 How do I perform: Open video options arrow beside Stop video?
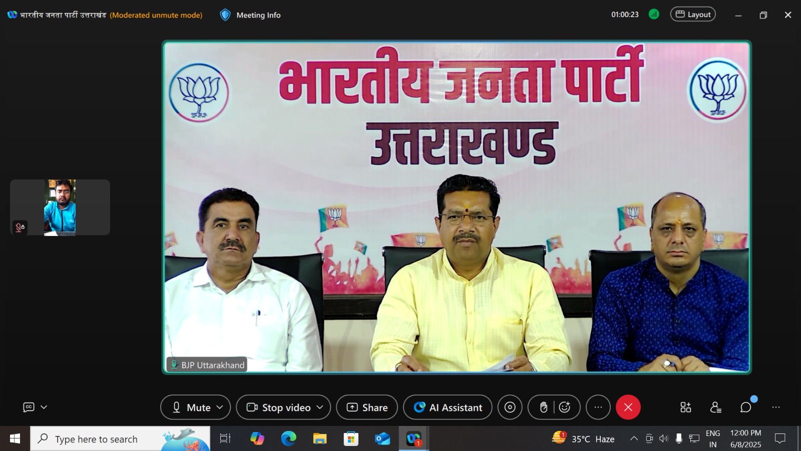pos(320,407)
